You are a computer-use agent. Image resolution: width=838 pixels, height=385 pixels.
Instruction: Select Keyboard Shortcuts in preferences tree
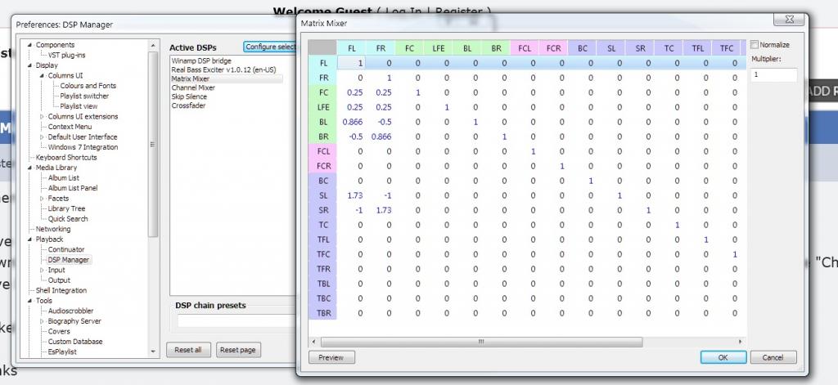pos(66,158)
